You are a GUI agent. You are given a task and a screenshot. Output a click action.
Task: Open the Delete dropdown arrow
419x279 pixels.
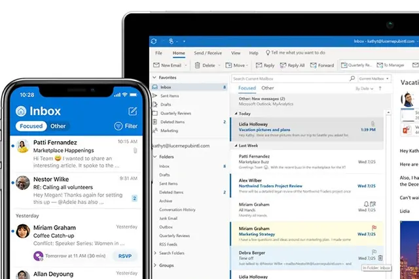(x=219, y=65)
